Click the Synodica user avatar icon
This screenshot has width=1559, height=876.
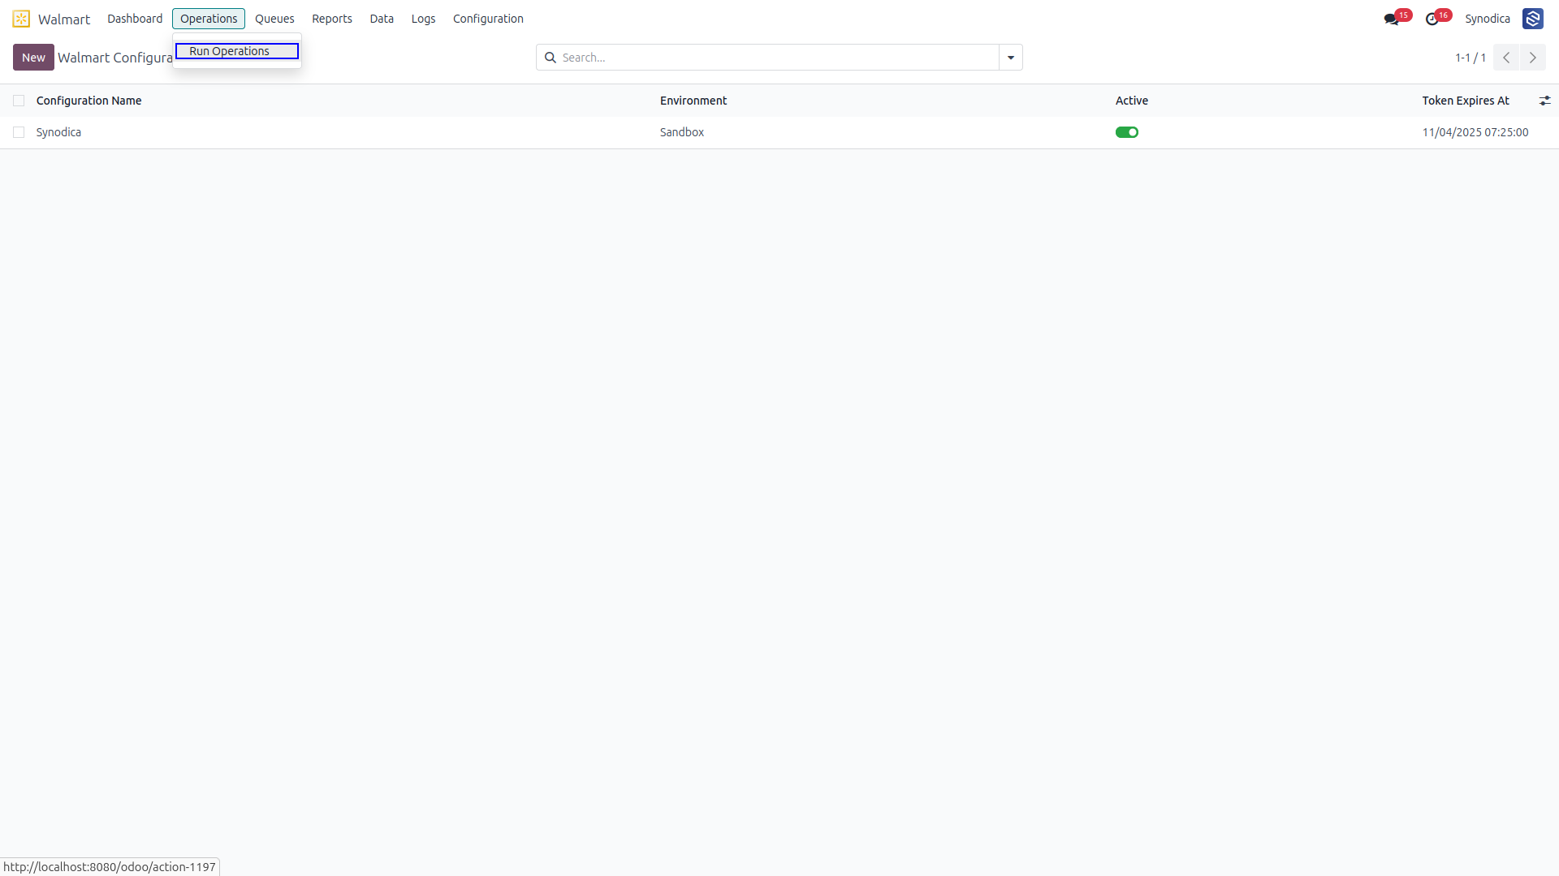(1532, 19)
